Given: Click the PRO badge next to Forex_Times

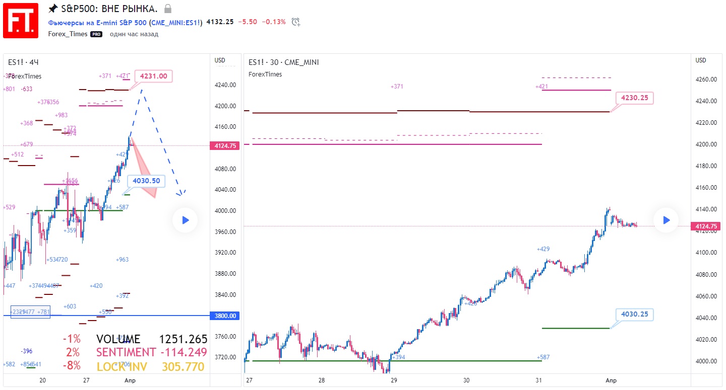Looking at the screenshot, I should 96,34.
